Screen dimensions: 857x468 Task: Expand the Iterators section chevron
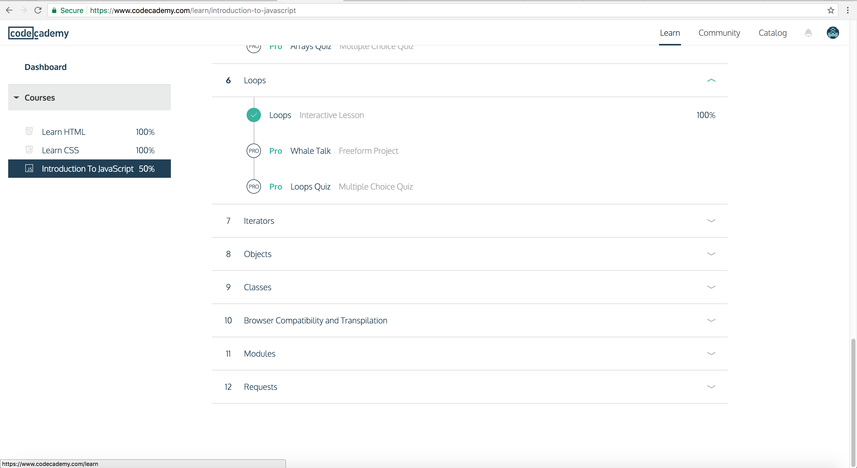tap(711, 221)
